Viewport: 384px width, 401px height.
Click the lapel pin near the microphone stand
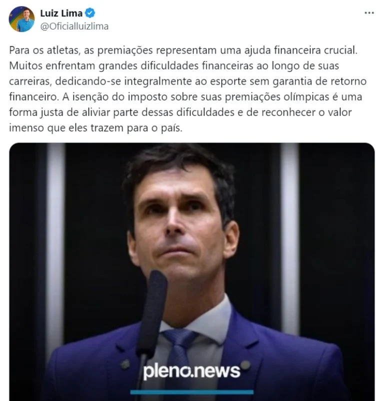point(125,363)
